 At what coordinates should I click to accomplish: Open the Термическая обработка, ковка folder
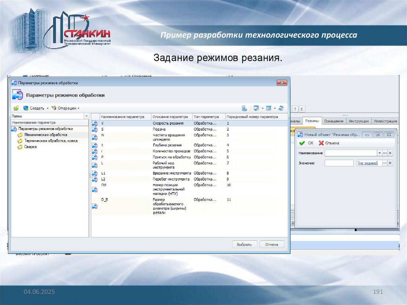click(51, 140)
